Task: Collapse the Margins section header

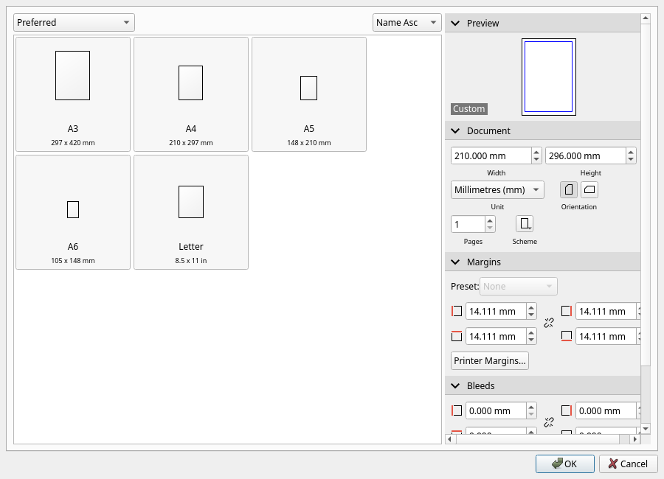Action: pos(454,262)
